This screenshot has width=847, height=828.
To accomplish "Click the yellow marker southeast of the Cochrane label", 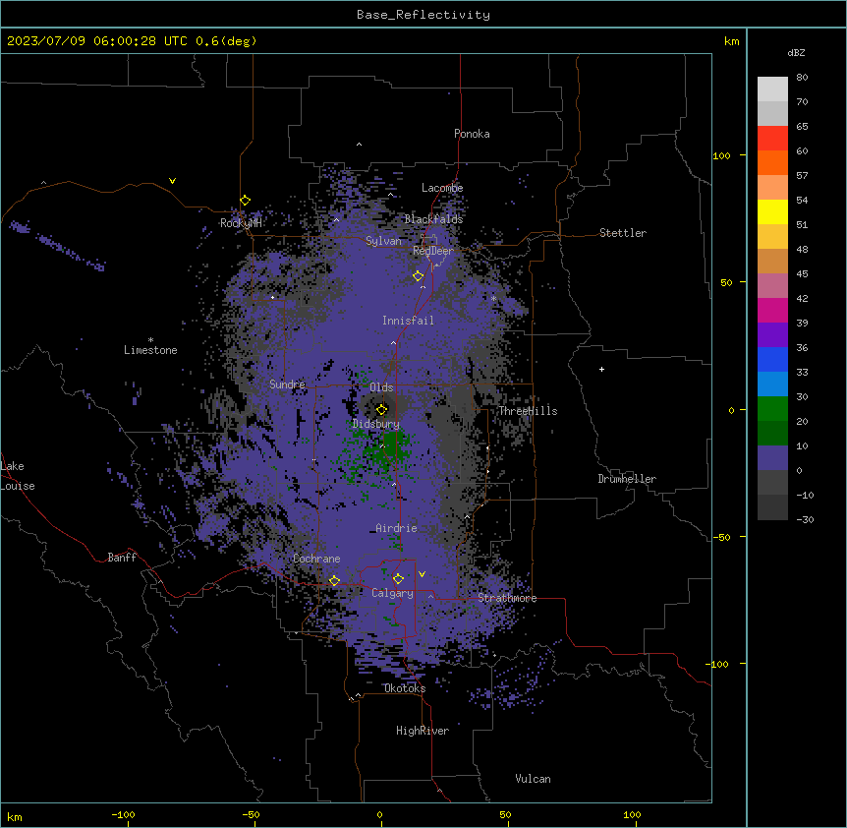I will pyautogui.click(x=334, y=581).
